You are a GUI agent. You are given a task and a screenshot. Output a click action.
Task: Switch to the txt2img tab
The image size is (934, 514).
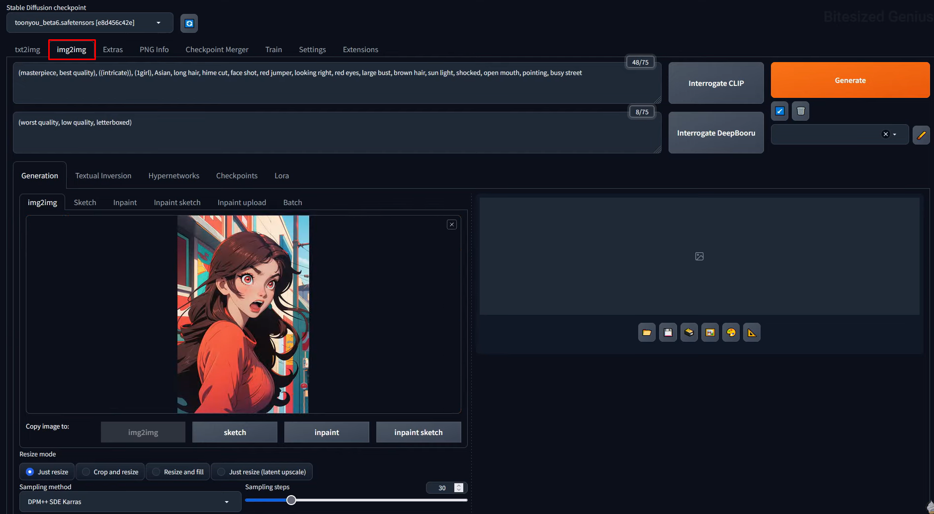pos(27,49)
